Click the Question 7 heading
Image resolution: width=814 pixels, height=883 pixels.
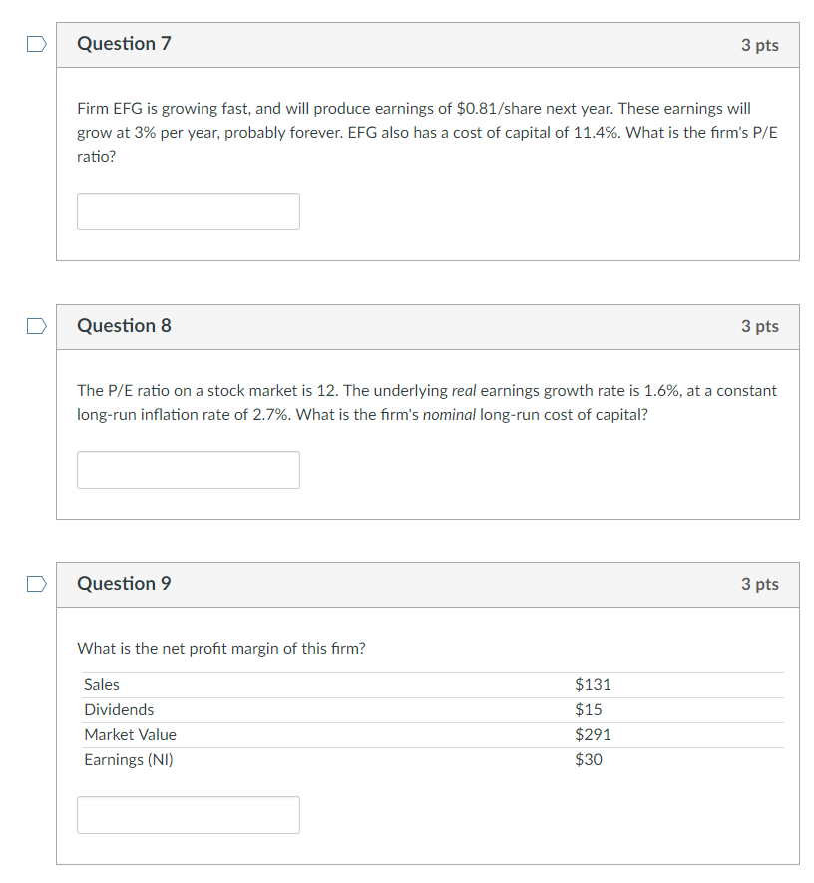pos(124,44)
